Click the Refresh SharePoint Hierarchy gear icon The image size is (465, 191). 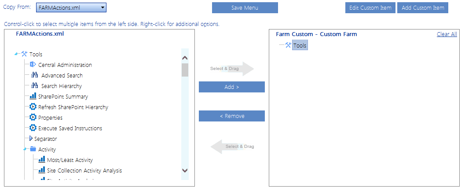tap(33, 107)
